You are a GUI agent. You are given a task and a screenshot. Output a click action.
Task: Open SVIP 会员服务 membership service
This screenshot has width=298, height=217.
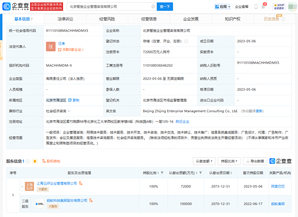[279, 6]
